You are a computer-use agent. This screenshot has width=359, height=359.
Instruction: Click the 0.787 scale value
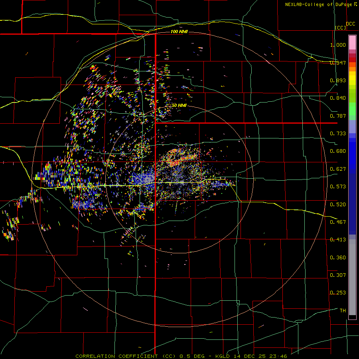coord(338,116)
